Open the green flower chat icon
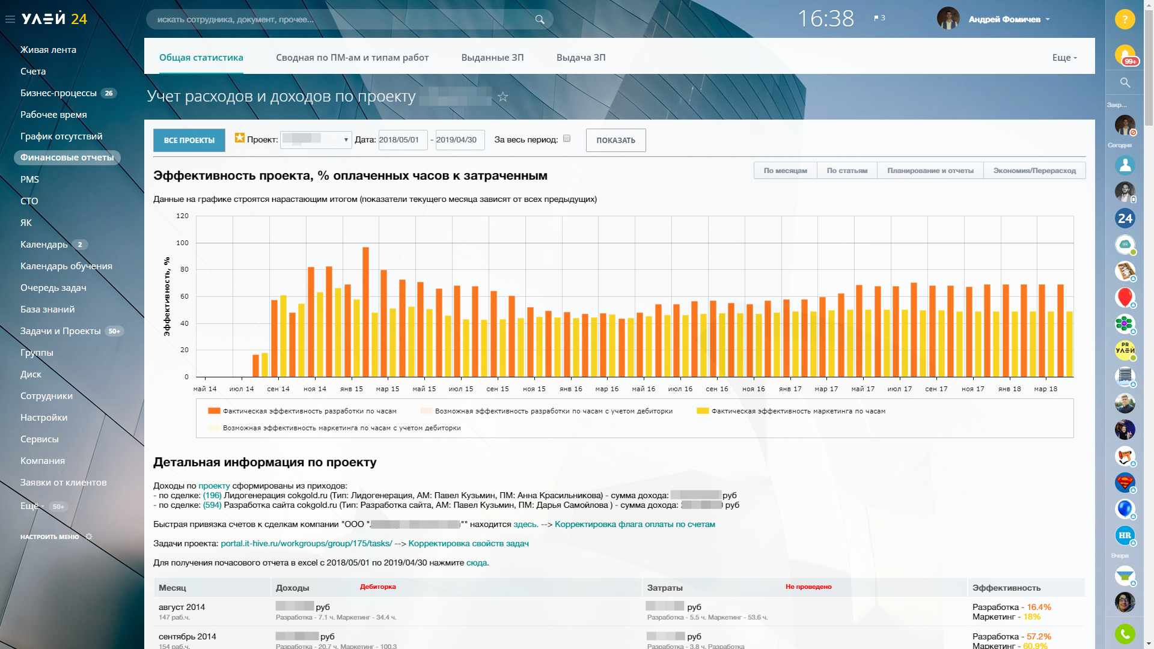This screenshot has height=649, width=1154. (1125, 324)
